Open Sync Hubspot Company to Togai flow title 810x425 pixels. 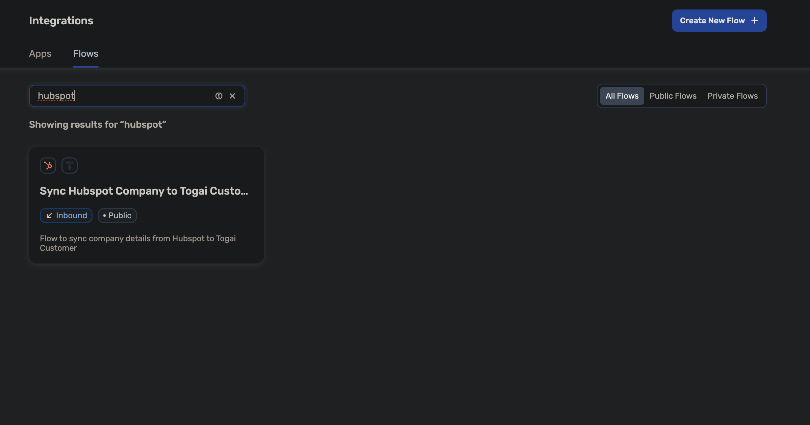pos(144,191)
